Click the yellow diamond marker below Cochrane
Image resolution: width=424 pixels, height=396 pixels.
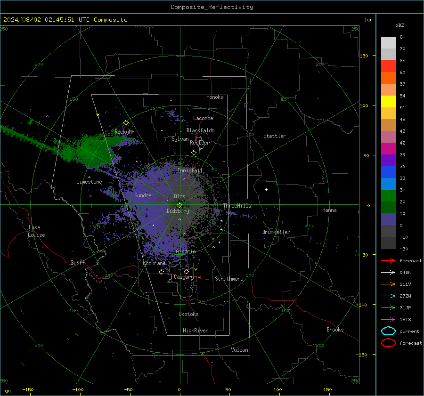161,272
